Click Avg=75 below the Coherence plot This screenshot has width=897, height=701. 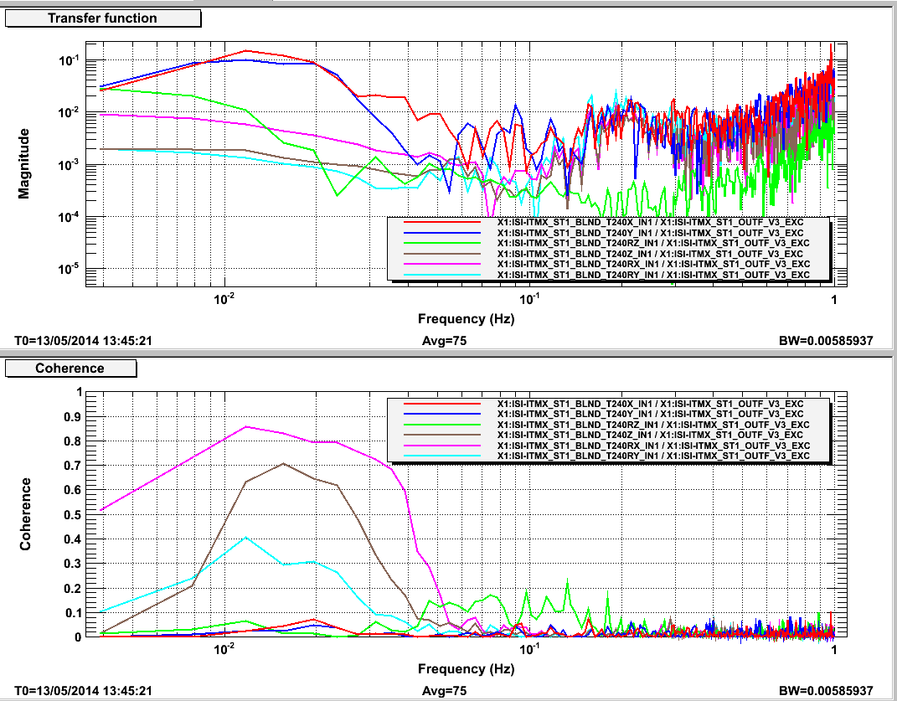444,691
